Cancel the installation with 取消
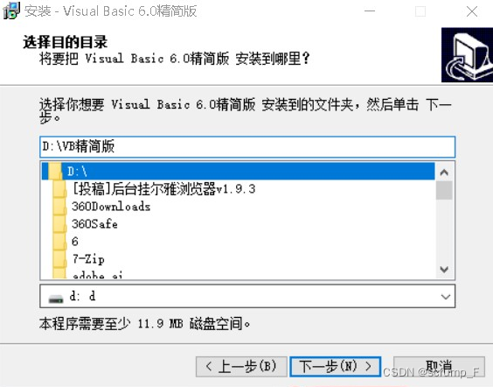Screen dimensions: 493x387 pos(439,367)
